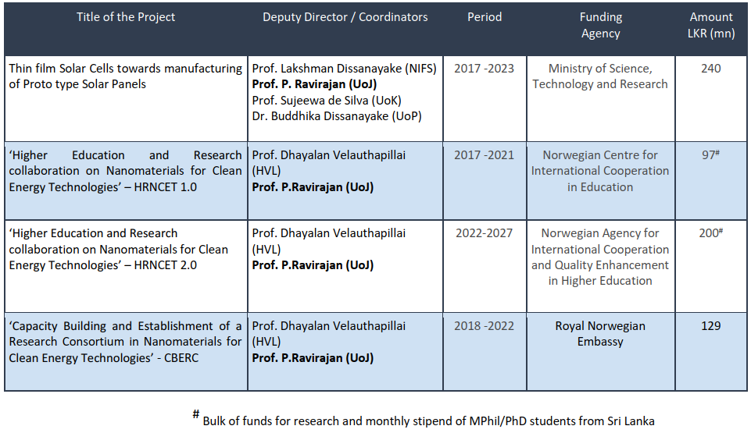Click the period '2018 -2022'

point(484,326)
